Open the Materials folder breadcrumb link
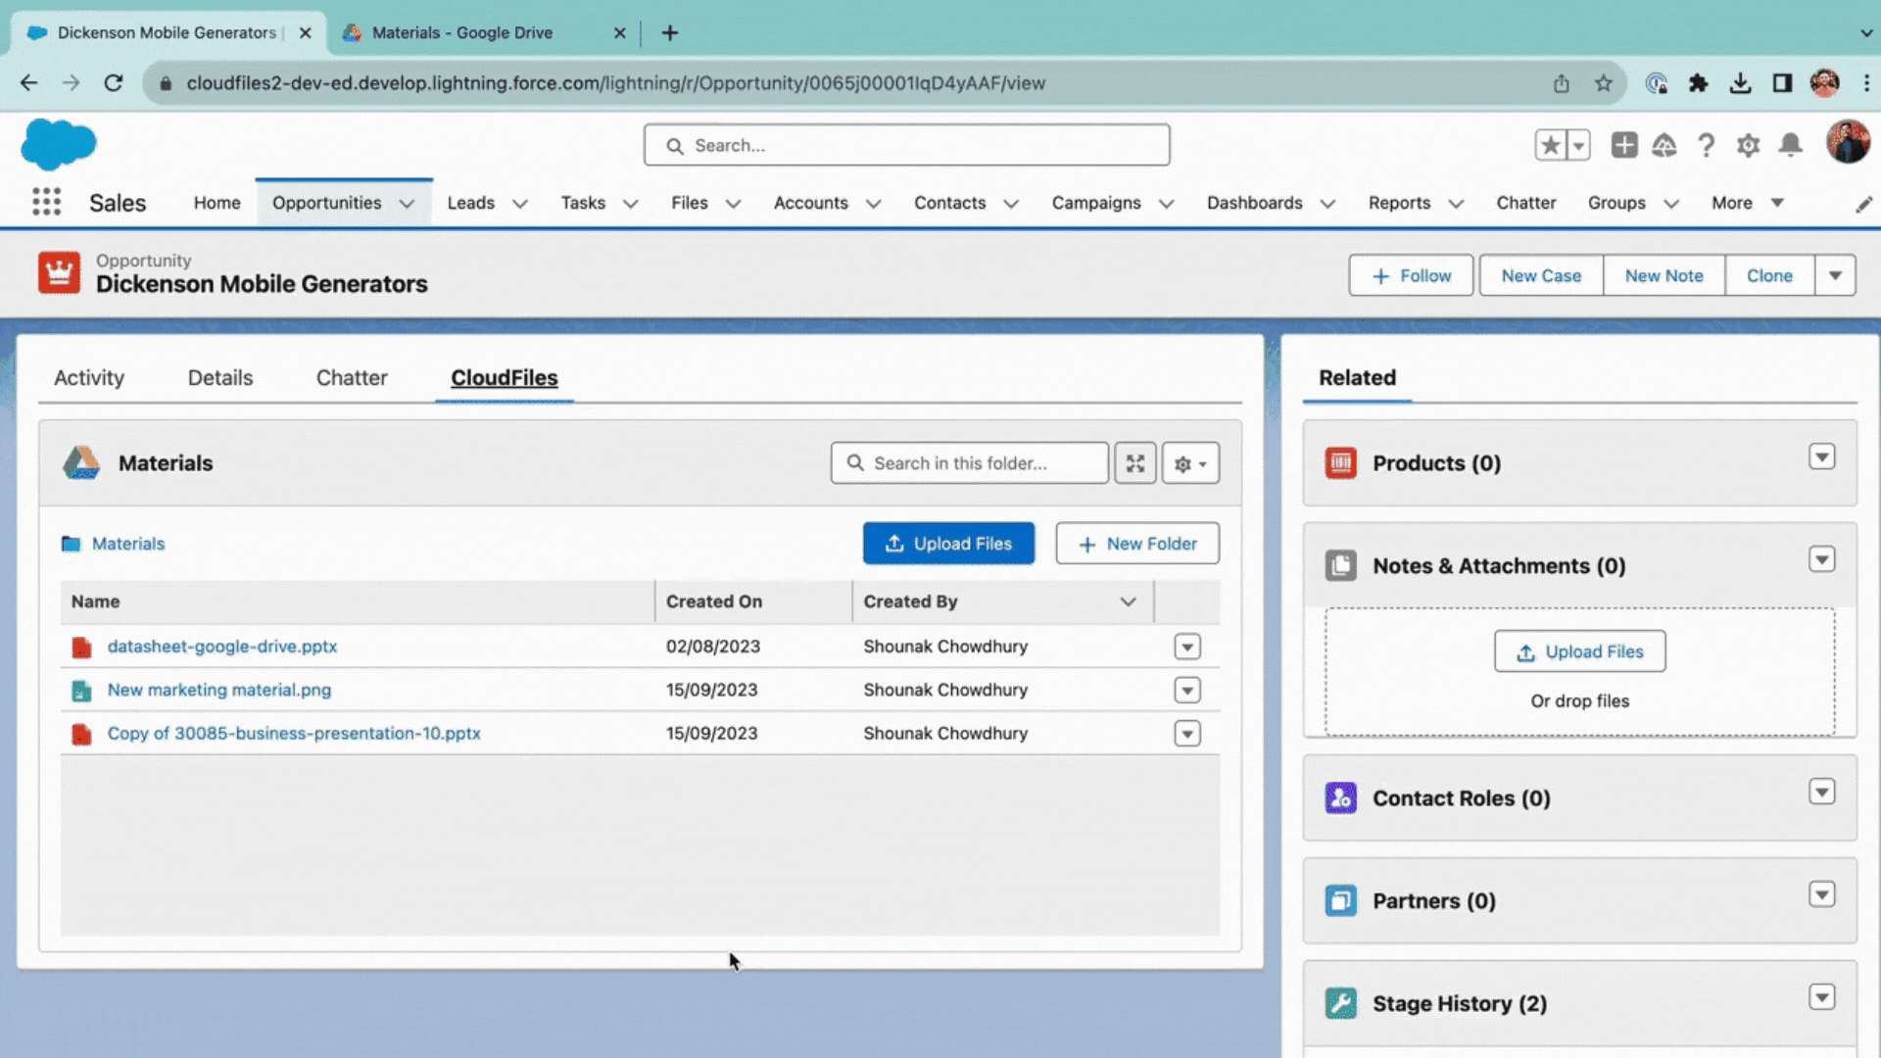This screenshot has width=1881, height=1058. point(128,543)
